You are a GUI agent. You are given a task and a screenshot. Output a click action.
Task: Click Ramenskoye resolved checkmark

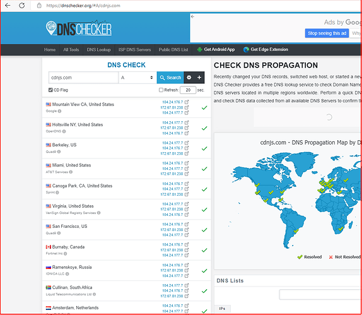pyautogui.click(x=204, y=271)
